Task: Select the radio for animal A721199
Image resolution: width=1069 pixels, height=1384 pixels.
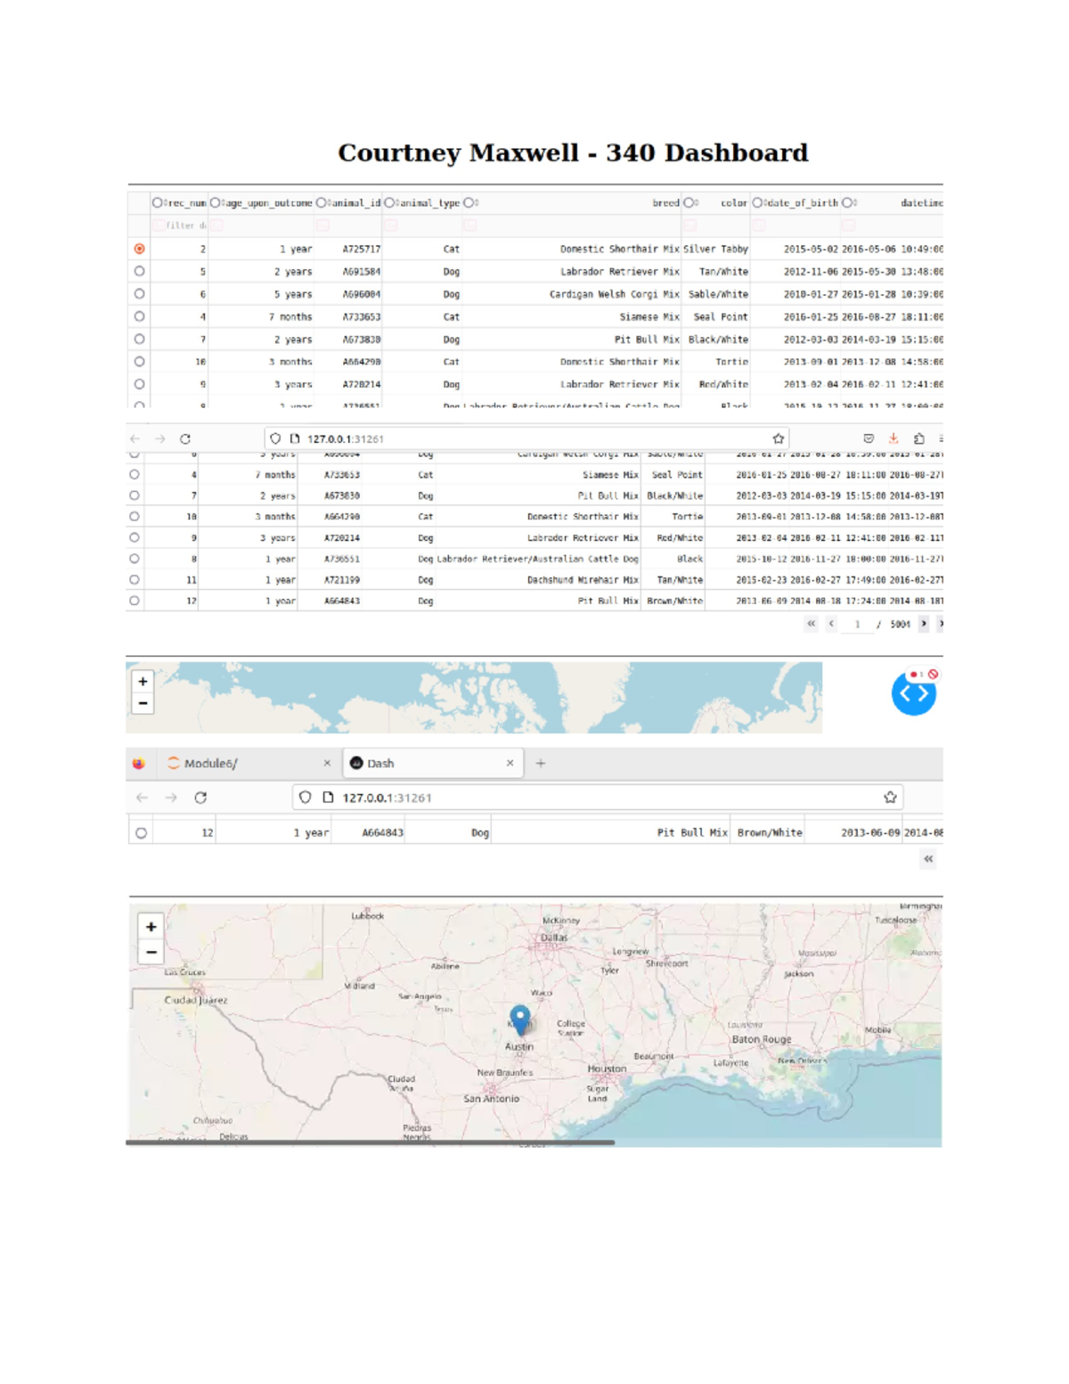Action: 135,579
